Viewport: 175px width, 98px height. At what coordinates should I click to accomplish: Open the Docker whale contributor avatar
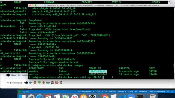pyautogui.click(x=30, y=83)
